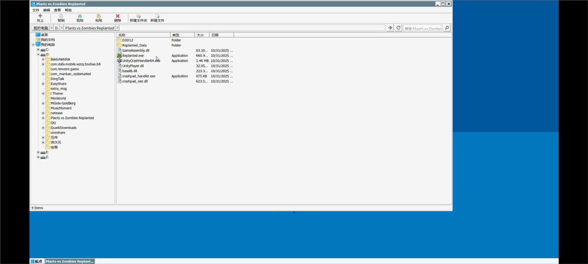Viewport: 588px width, 264px height.
Task: Click the 新建文件 (New File) icon
Action: tap(157, 16)
